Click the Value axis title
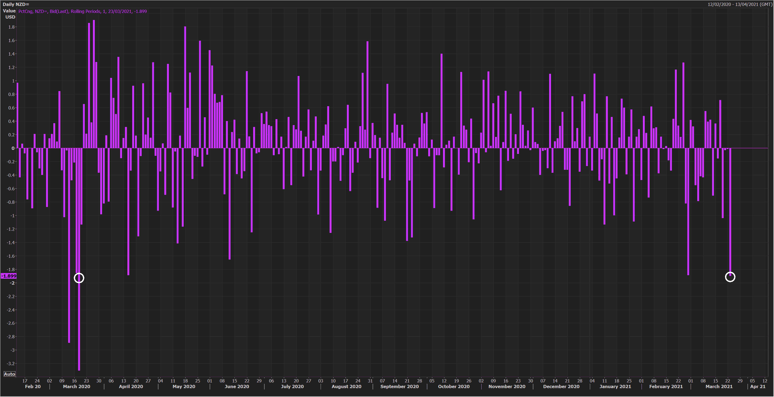 tap(8, 11)
